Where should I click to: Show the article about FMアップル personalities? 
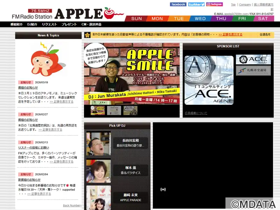pyautogui.click(x=62, y=162)
